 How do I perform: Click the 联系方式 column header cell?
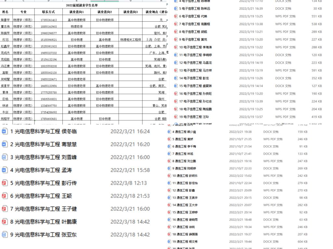click(x=48, y=12)
